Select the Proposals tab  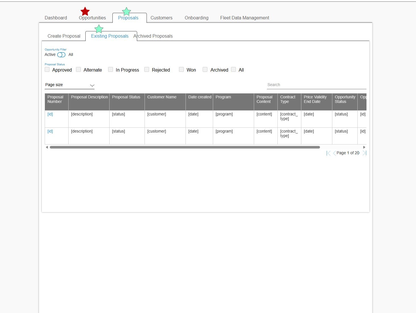(x=128, y=18)
